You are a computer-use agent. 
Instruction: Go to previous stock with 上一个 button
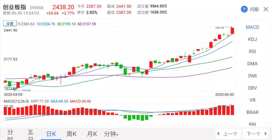click(228, 134)
